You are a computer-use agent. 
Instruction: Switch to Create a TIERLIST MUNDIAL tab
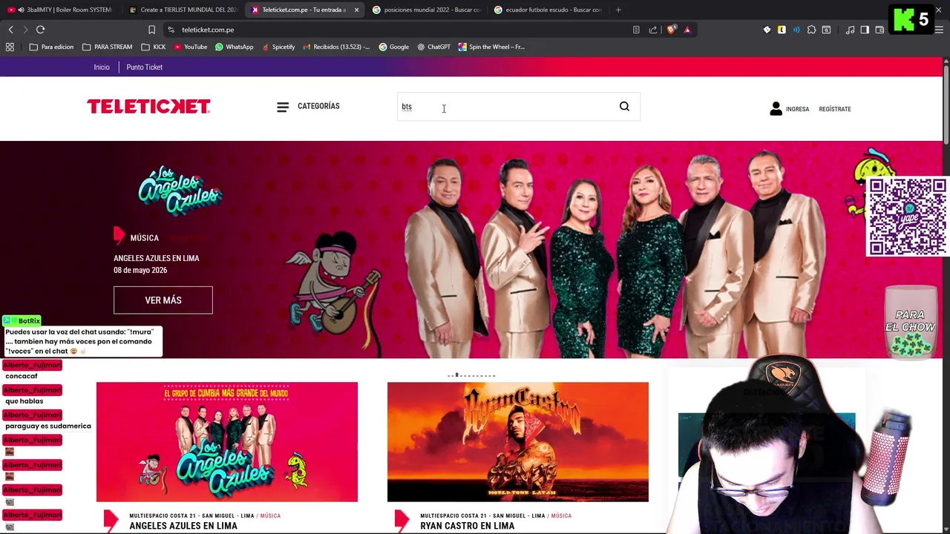pos(183,10)
